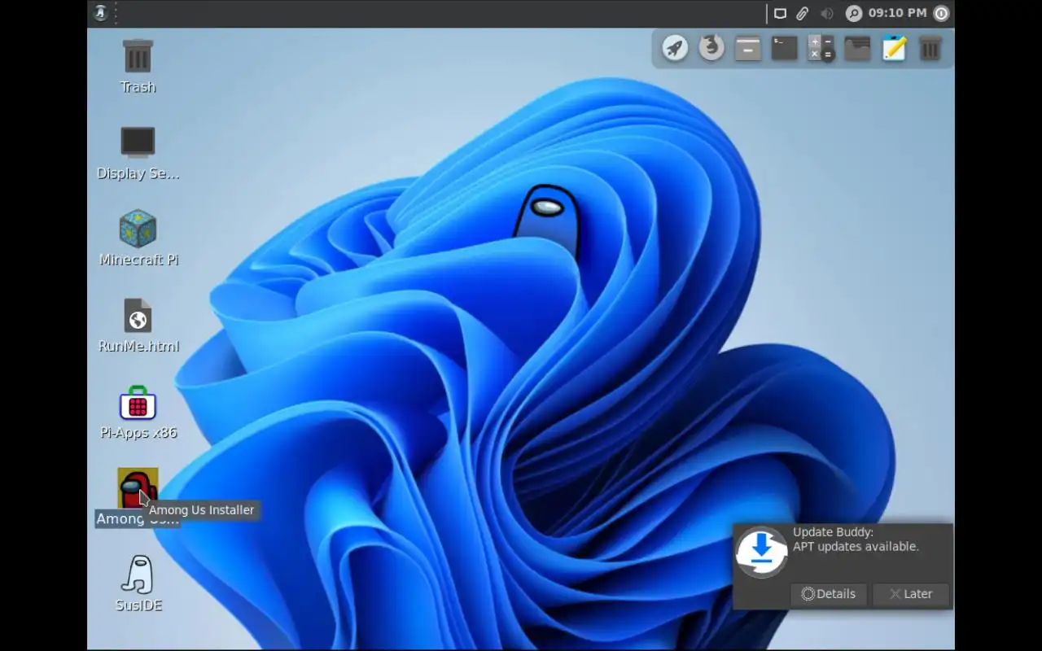
Task: Open the Trash desktop icon
Action: click(138, 56)
